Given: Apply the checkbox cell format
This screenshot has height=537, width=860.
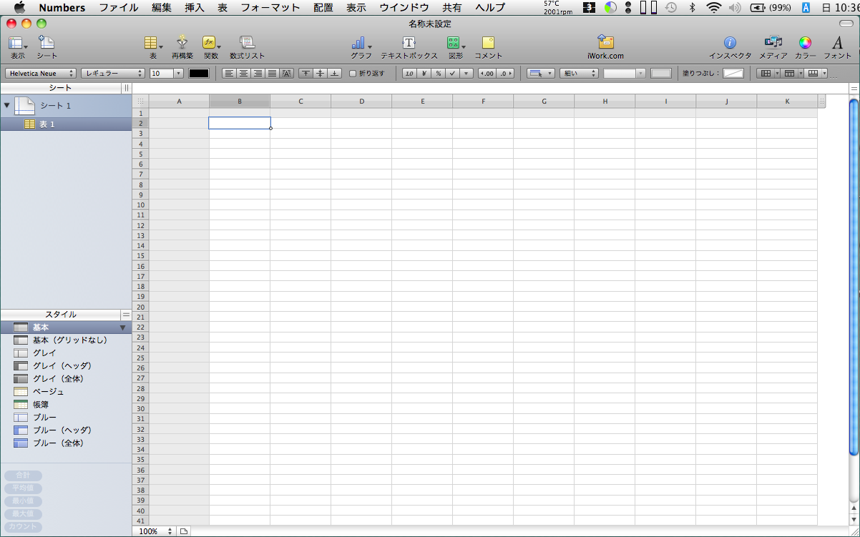Looking at the screenshot, I should tap(452, 73).
